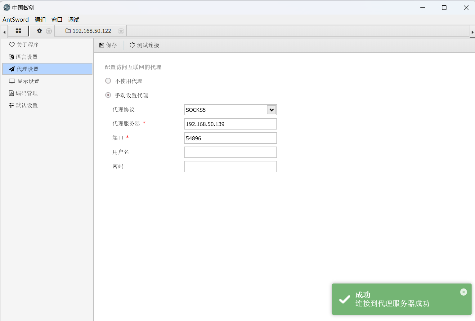Click the 测试连接 spinner icon
The image size is (475, 321).
pyautogui.click(x=132, y=45)
